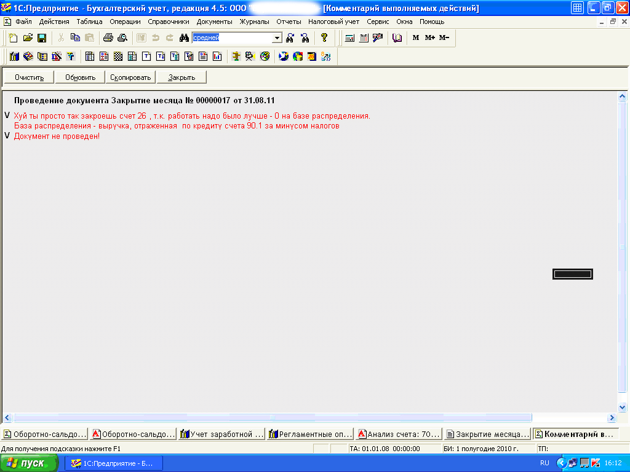Screen dimensions: 630x472
Task: Click the line "Документ не проведен!"
Action: 57,136
